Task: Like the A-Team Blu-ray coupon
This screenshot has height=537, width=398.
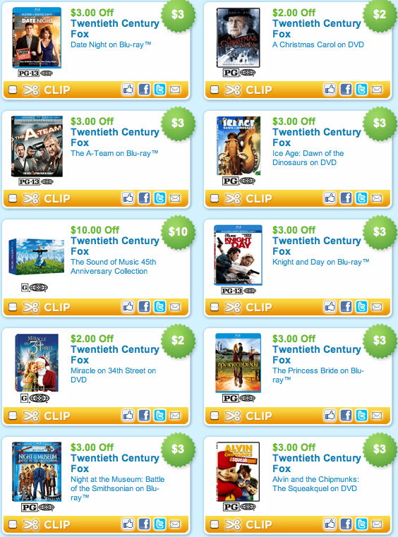Action: pyautogui.click(x=128, y=198)
